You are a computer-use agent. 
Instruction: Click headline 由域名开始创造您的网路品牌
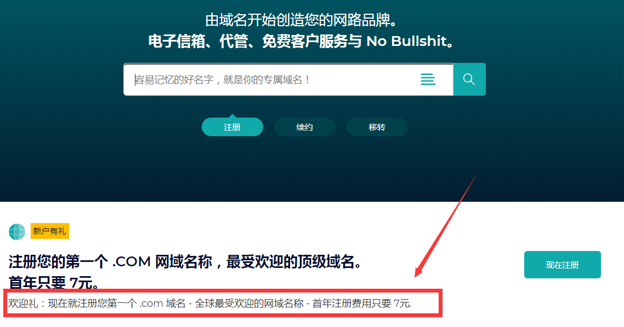[302, 20]
